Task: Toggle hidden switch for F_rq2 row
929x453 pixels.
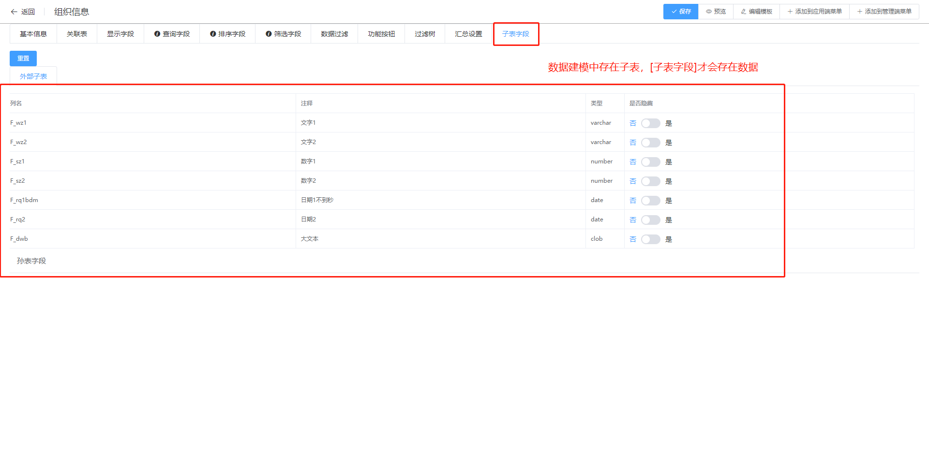Action: tap(650, 220)
